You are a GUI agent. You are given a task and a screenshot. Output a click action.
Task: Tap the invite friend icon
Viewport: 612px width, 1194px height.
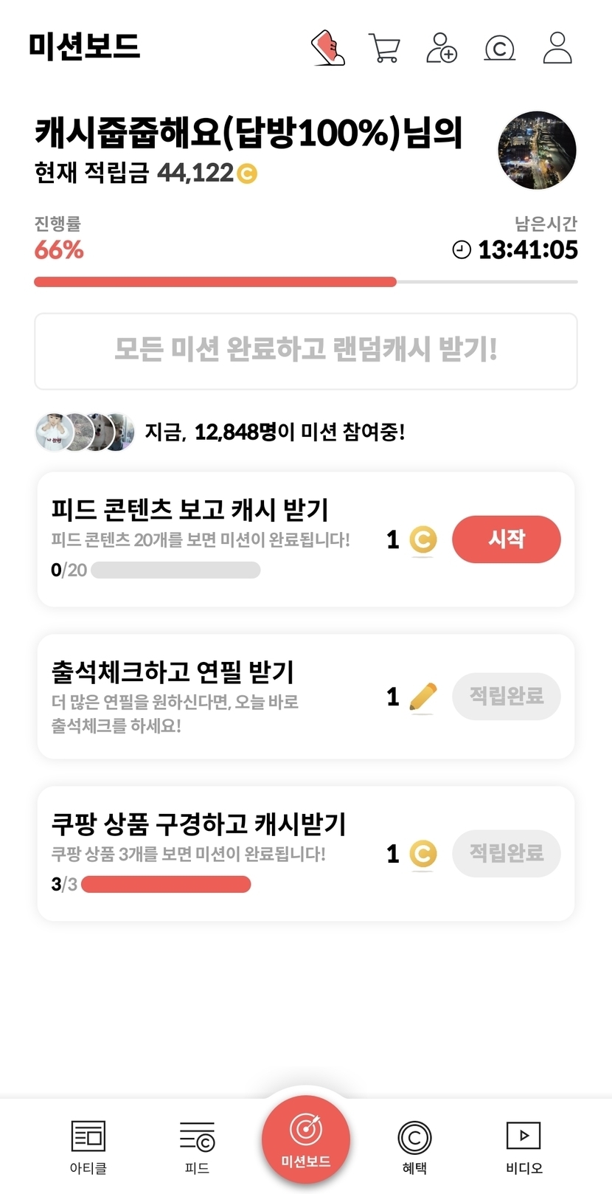point(442,48)
